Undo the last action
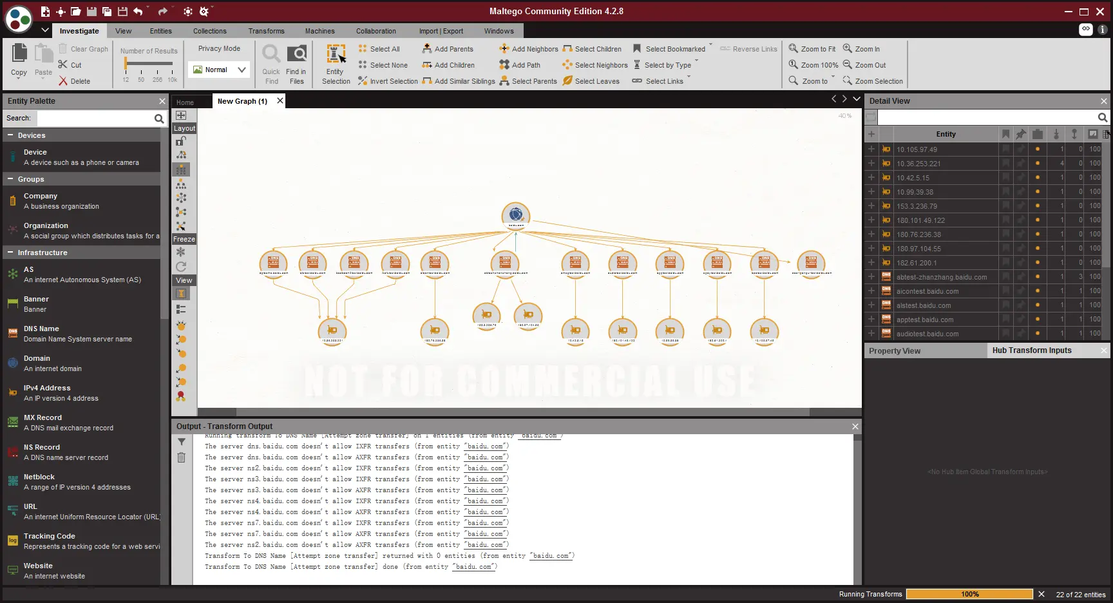 tap(138, 12)
